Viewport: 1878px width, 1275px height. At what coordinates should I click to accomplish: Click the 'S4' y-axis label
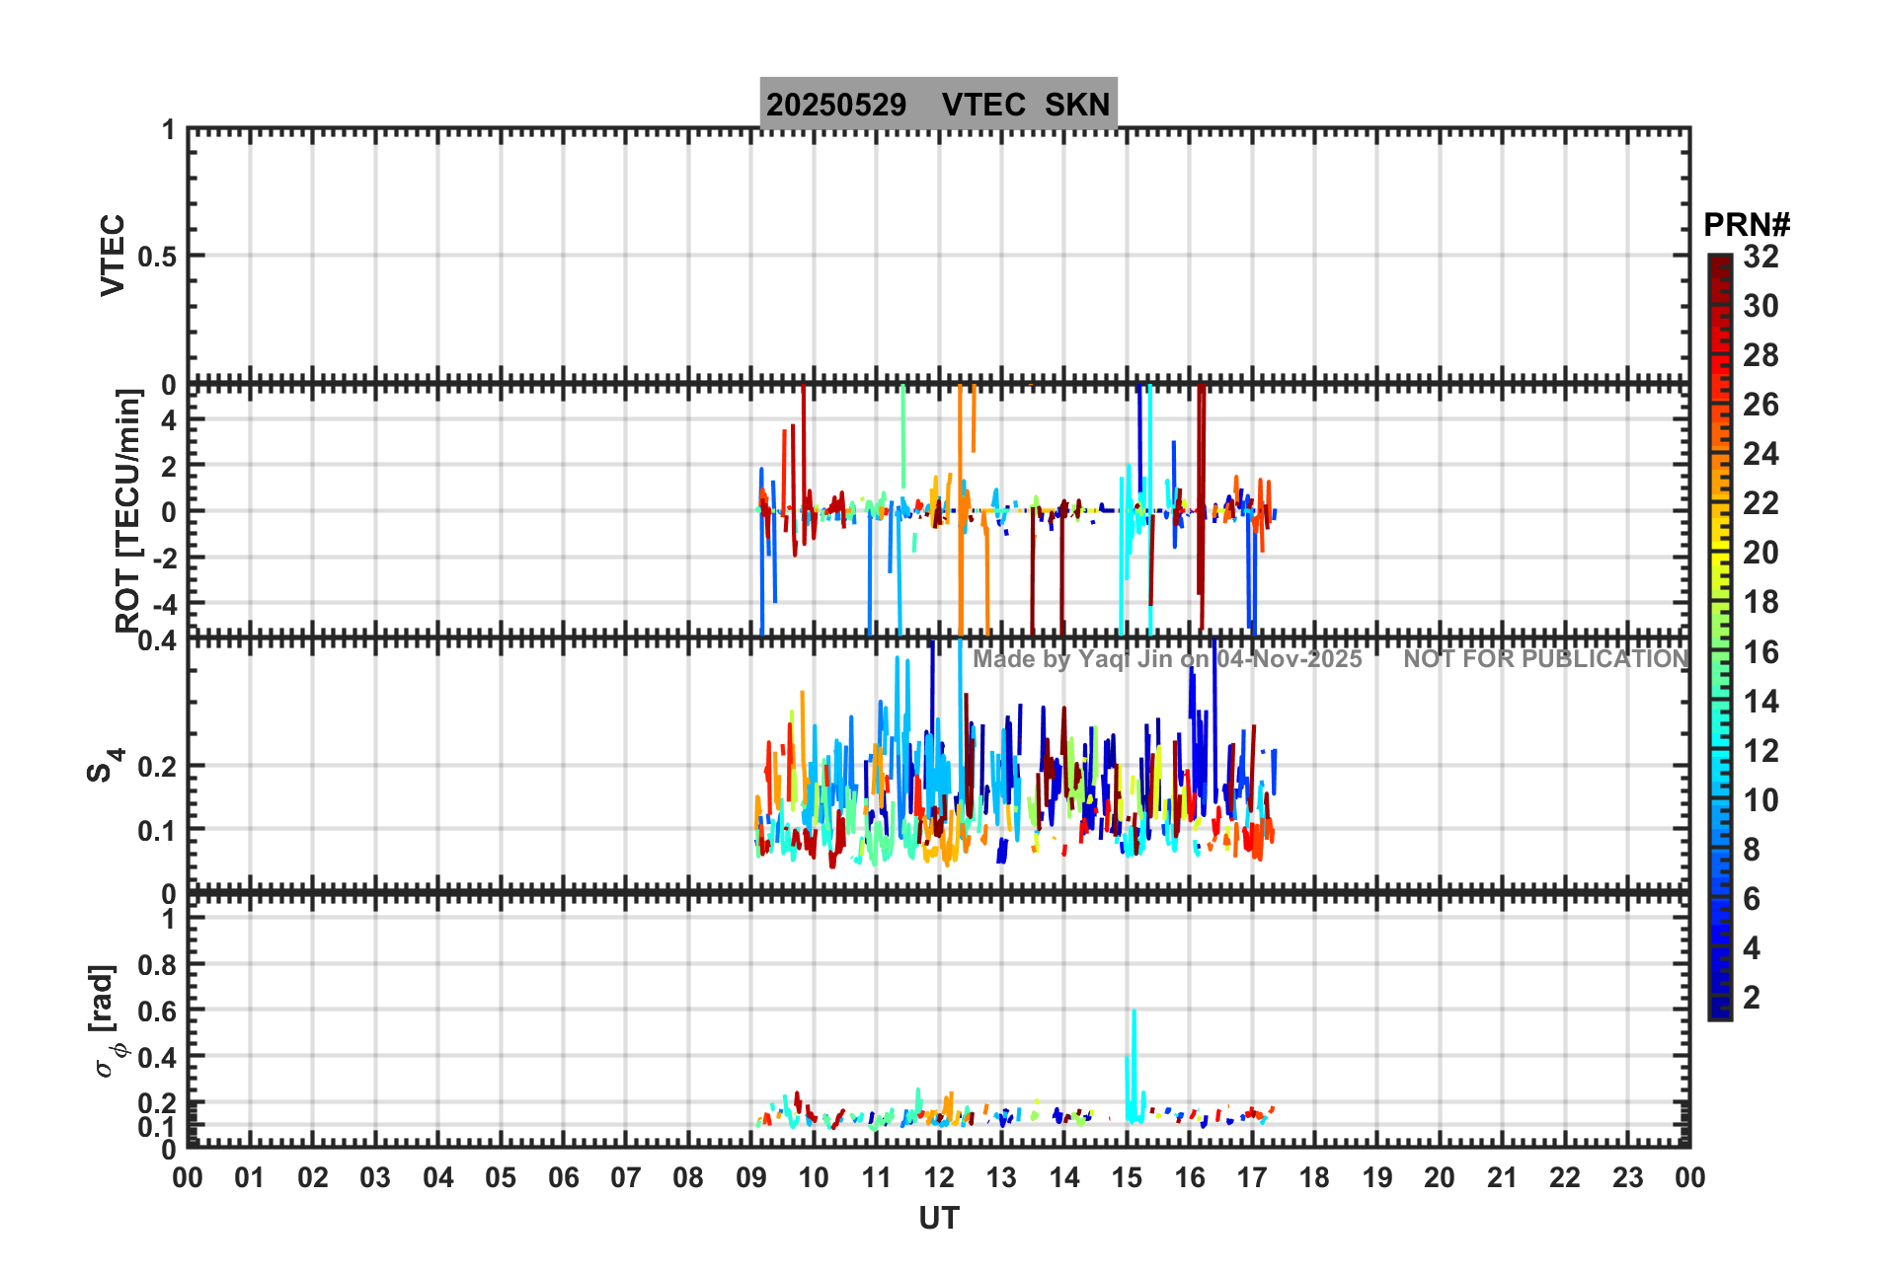tap(105, 765)
